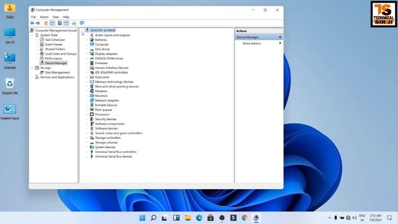Toggle the Show/Hide Console Tree toolbar icon
398x224 pixels.
coord(52,23)
